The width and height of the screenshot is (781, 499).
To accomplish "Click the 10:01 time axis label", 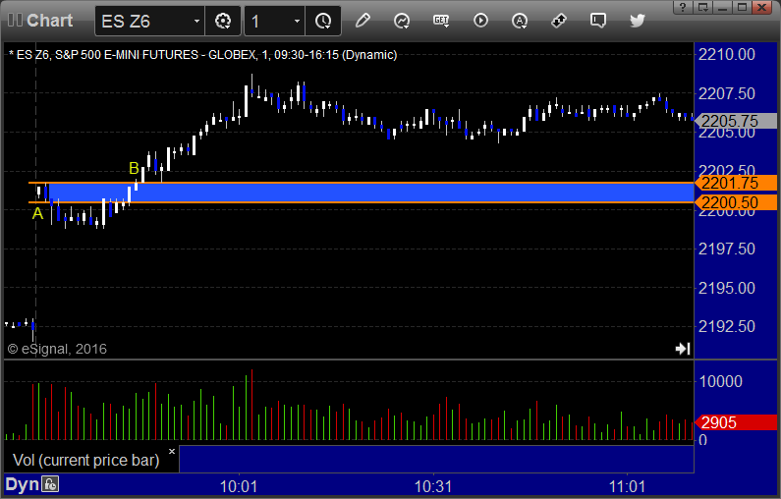I will (239, 486).
